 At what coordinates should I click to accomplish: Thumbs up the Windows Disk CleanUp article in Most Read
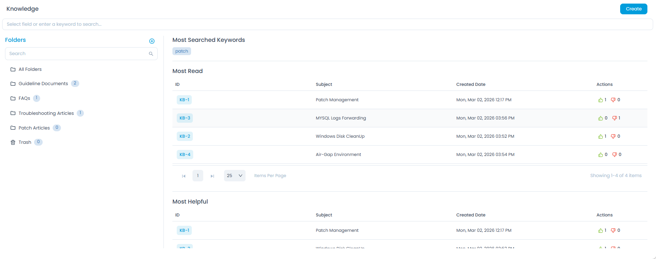click(600, 137)
